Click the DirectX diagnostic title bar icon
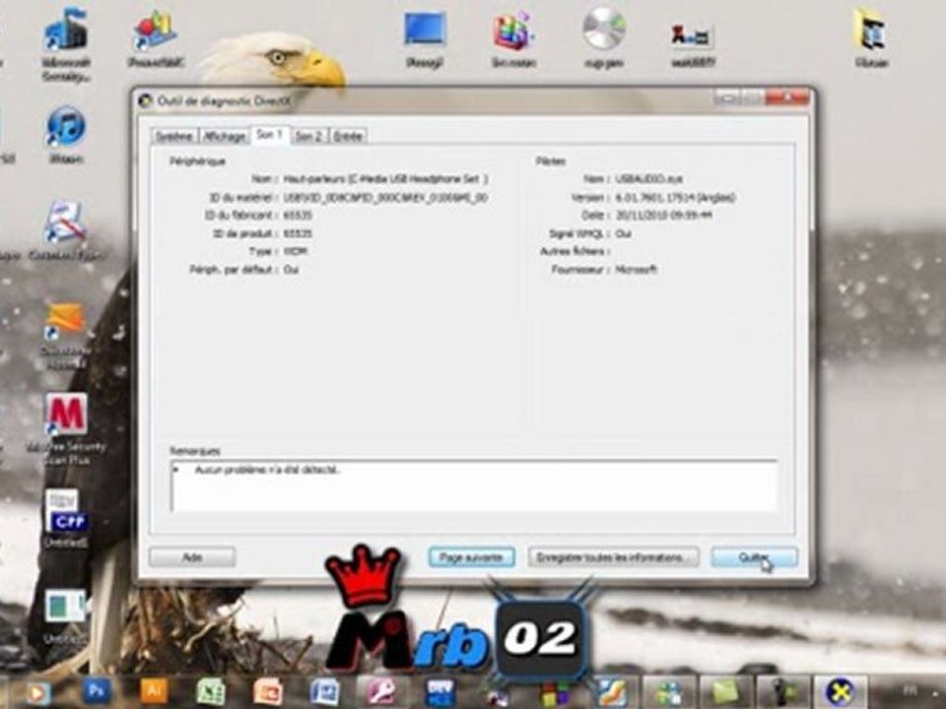The height and width of the screenshot is (709, 946). click(x=145, y=100)
